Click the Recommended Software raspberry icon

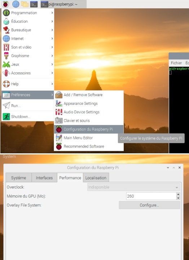click(x=59, y=146)
